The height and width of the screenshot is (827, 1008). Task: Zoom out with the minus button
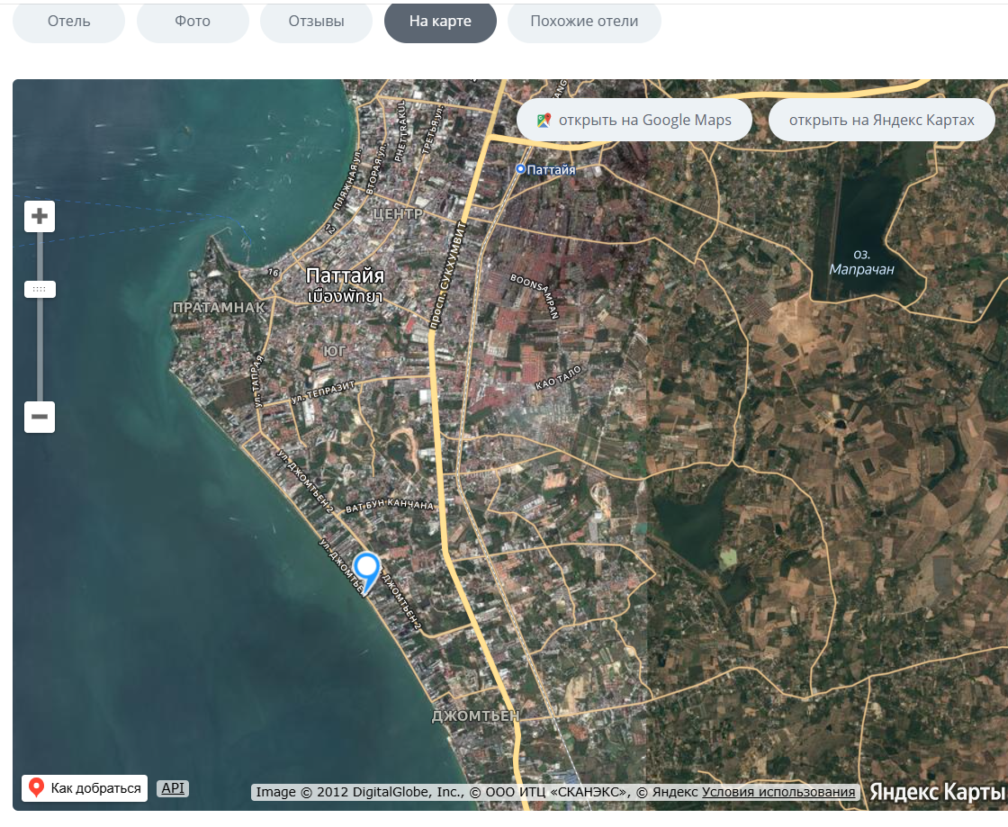tap(40, 417)
